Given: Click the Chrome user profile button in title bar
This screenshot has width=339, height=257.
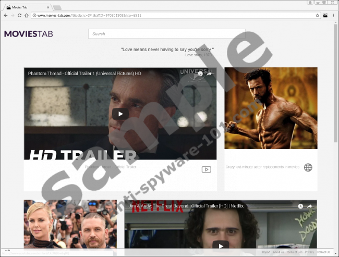Looking at the screenshot, I should pyautogui.click(x=310, y=3).
